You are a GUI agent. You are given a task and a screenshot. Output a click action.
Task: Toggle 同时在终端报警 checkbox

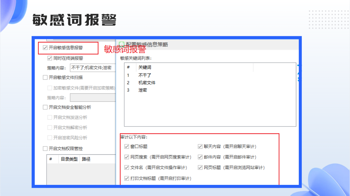click(x=50, y=58)
